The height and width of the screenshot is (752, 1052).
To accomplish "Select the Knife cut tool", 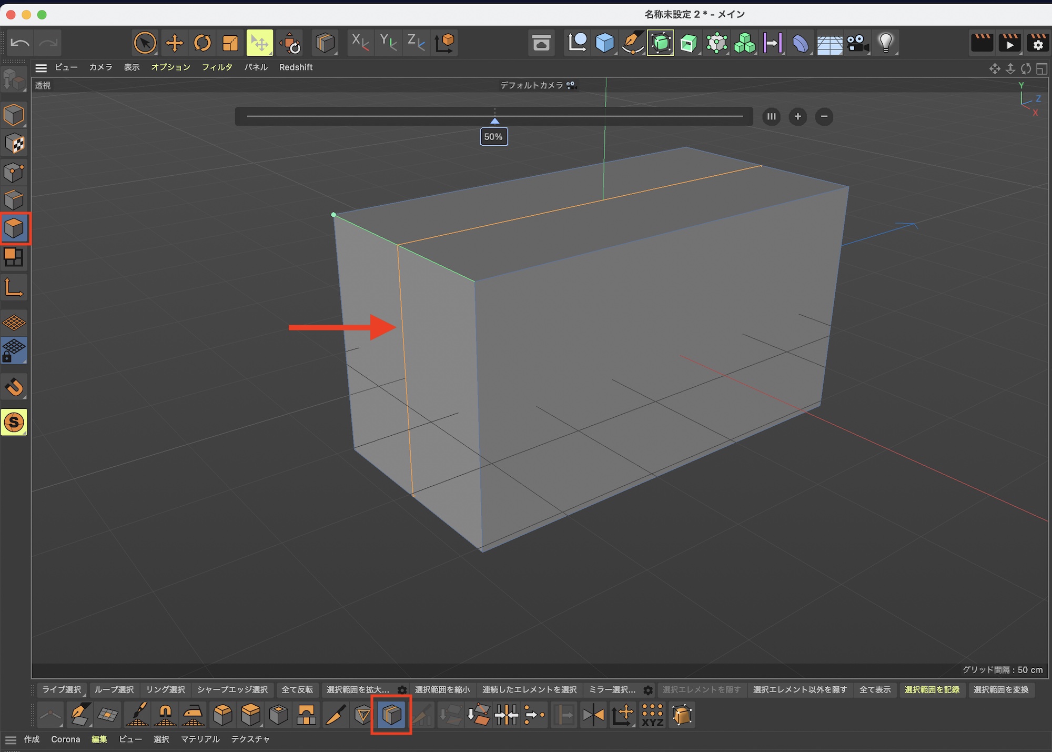I will click(335, 715).
